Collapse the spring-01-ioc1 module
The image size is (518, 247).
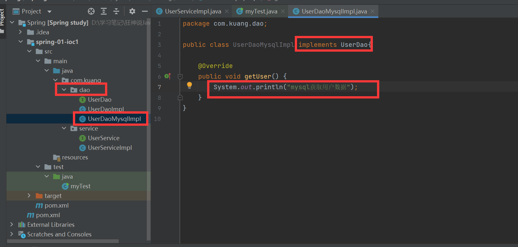21,42
